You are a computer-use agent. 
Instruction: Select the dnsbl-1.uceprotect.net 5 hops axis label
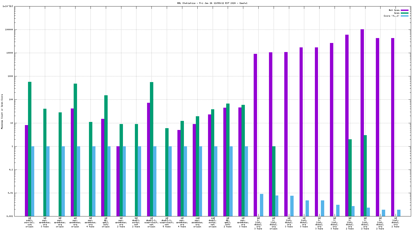click(x=167, y=222)
